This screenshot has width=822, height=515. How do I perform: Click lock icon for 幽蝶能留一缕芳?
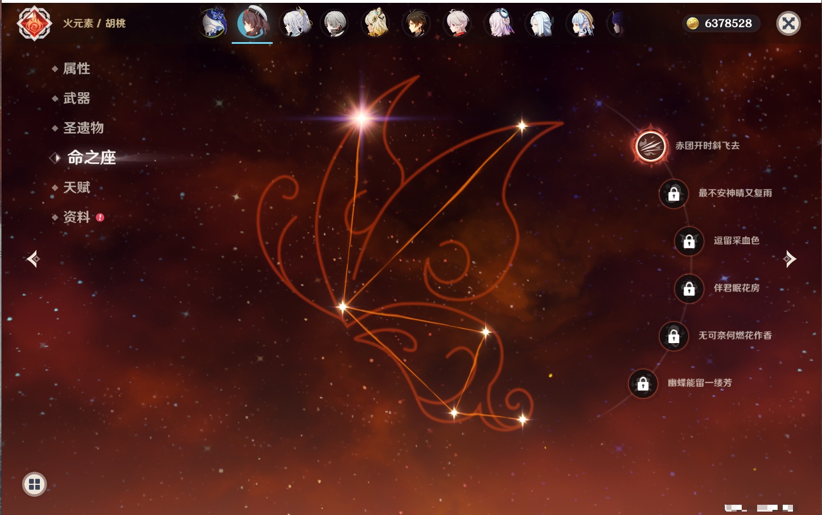[x=643, y=384]
